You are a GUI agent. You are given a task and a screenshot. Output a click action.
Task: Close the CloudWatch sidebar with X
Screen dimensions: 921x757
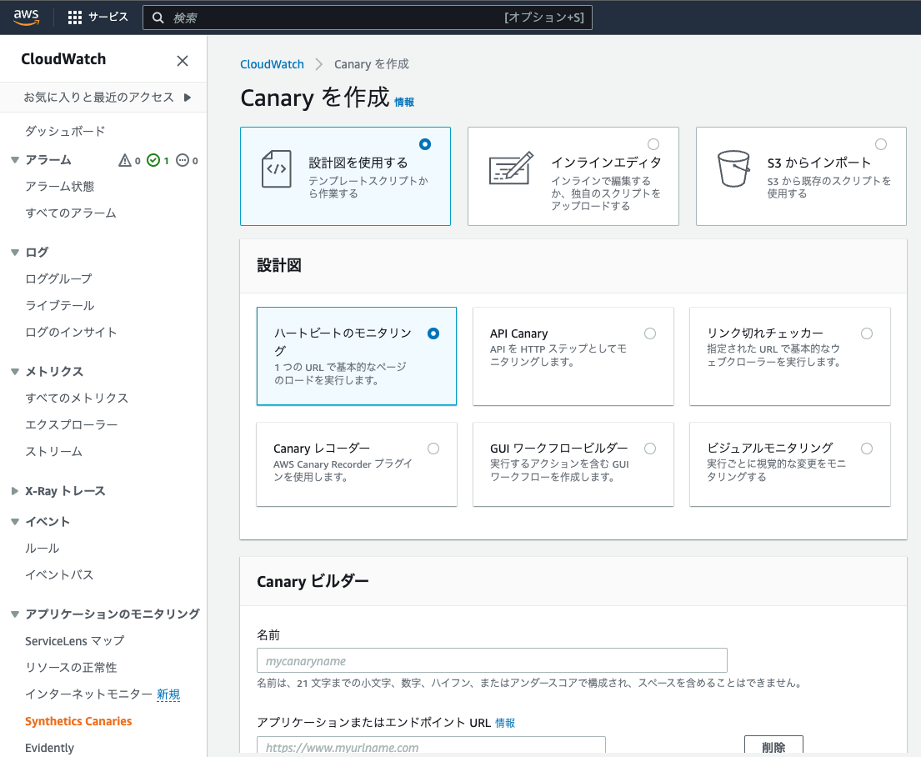183,61
